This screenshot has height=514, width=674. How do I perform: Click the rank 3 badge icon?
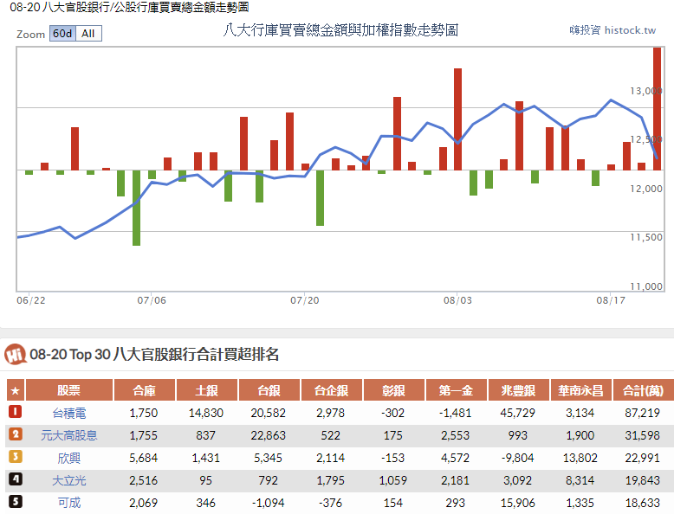[16, 457]
